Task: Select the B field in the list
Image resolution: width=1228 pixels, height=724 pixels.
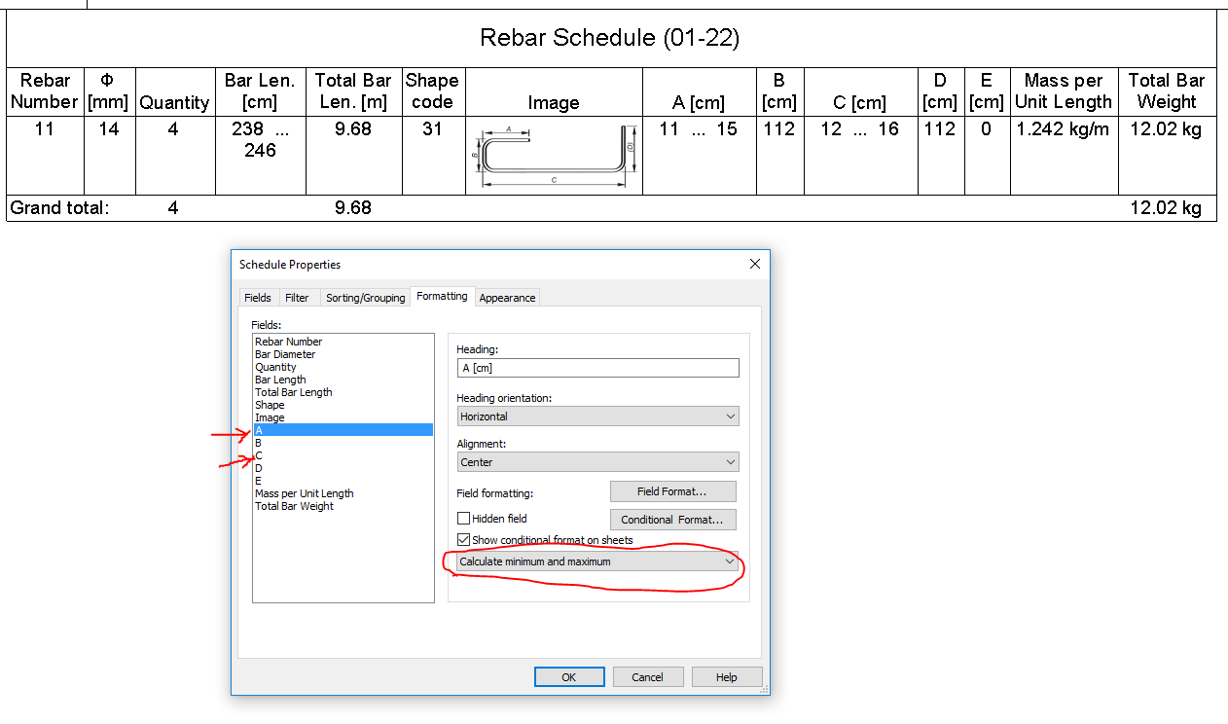Action: point(260,442)
